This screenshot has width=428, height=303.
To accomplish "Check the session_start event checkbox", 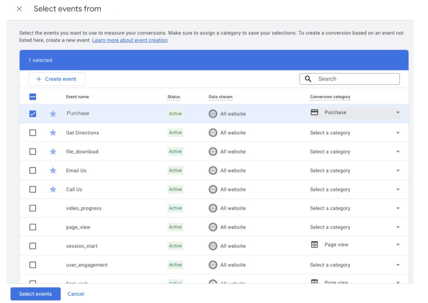I will [x=32, y=246].
